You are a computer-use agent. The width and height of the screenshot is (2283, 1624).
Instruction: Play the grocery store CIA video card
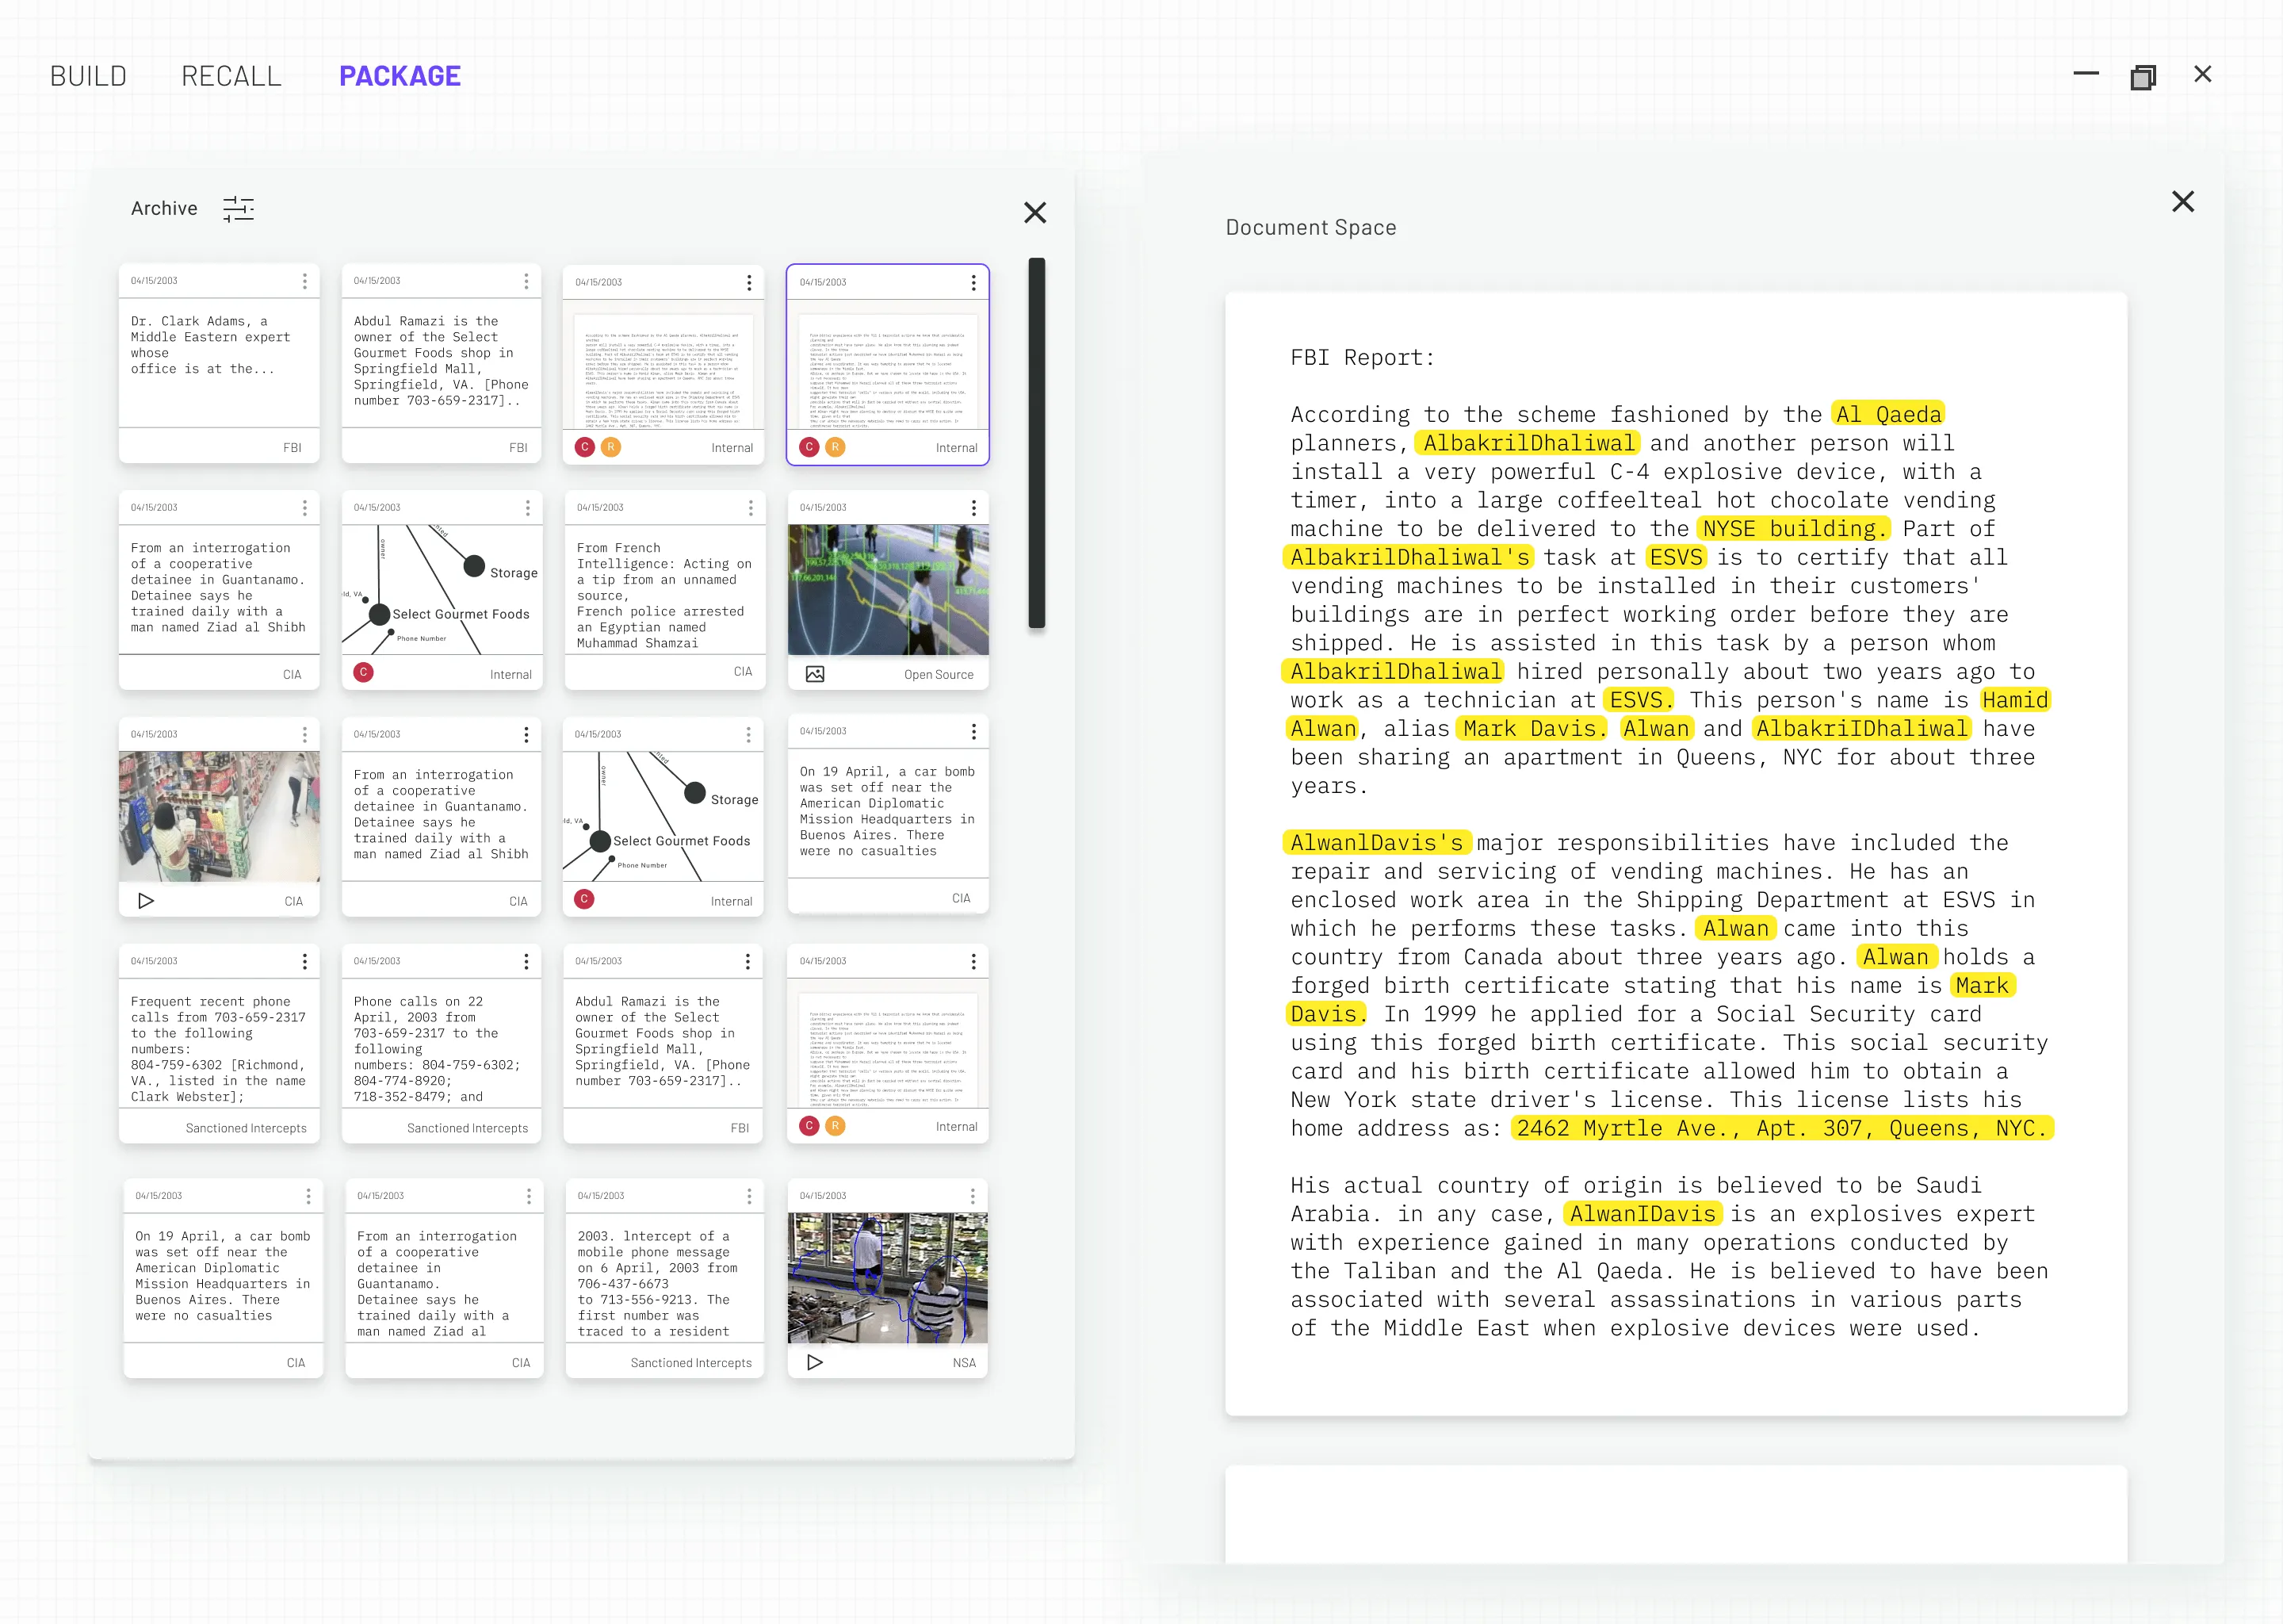pos(146,900)
